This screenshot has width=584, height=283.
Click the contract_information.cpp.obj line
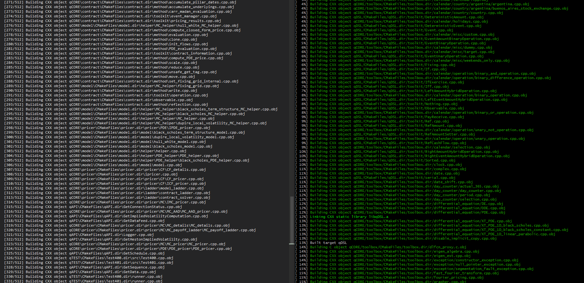[118, 53]
